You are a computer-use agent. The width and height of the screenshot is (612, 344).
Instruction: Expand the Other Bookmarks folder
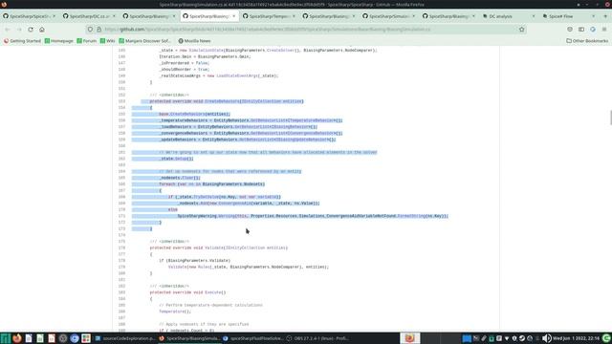pos(587,41)
